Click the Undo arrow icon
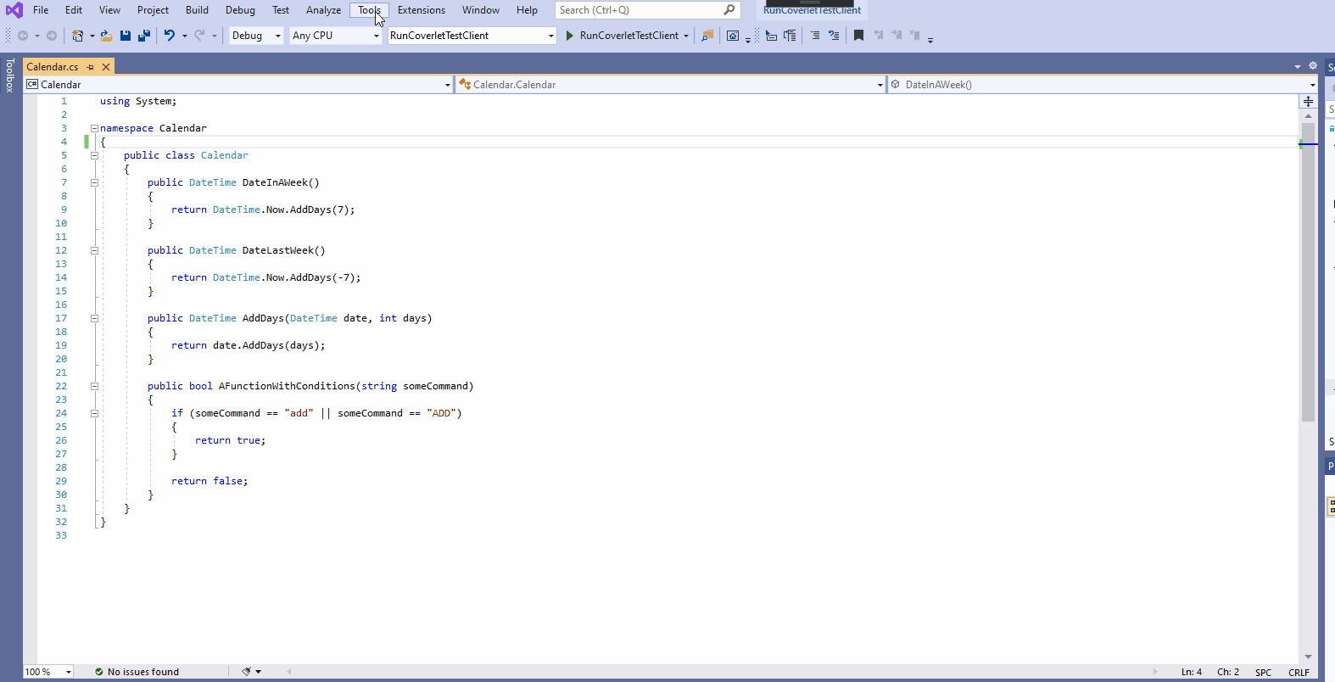This screenshot has height=682, width=1335. [x=170, y=36]
